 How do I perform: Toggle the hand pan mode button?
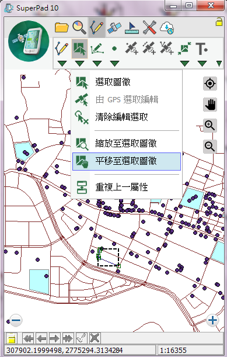pyautogui.click(x=209, y=105)
